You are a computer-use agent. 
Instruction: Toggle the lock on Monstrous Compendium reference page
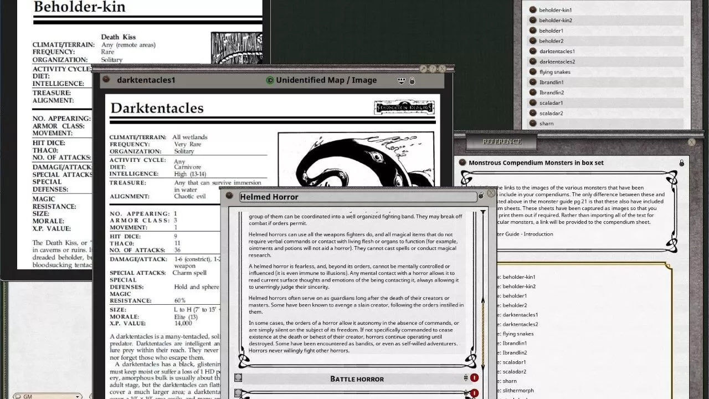coord(682,163)
